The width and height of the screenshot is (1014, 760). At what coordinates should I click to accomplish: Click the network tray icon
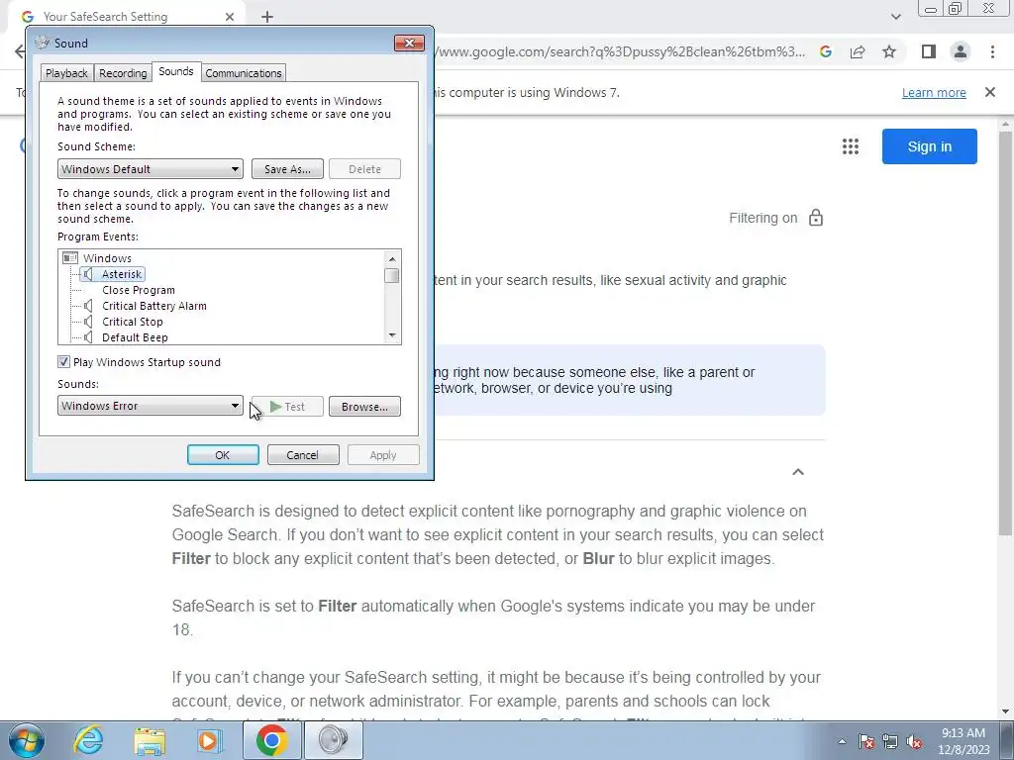890,741
